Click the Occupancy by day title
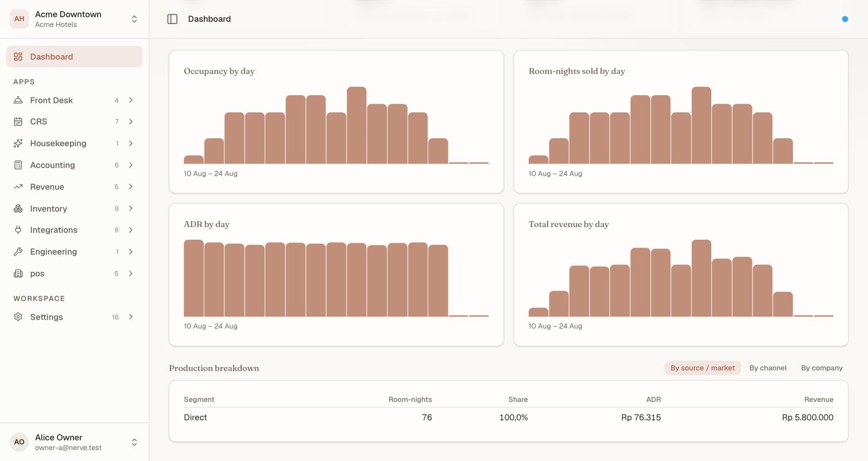 tap(219, 71)
